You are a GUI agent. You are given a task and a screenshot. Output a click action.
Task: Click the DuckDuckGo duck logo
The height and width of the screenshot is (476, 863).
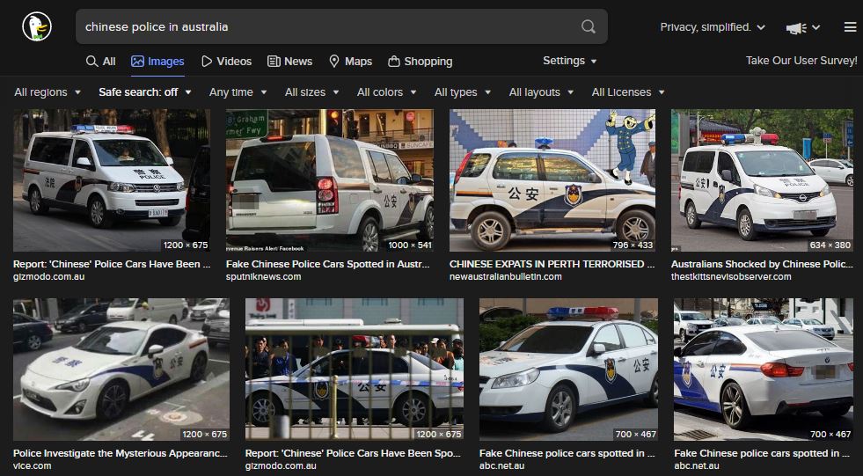[37, 26]
